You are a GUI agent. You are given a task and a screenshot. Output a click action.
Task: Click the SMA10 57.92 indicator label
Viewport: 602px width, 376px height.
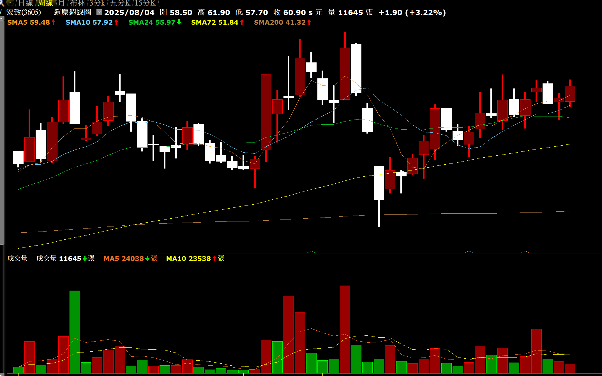(89, 22)
